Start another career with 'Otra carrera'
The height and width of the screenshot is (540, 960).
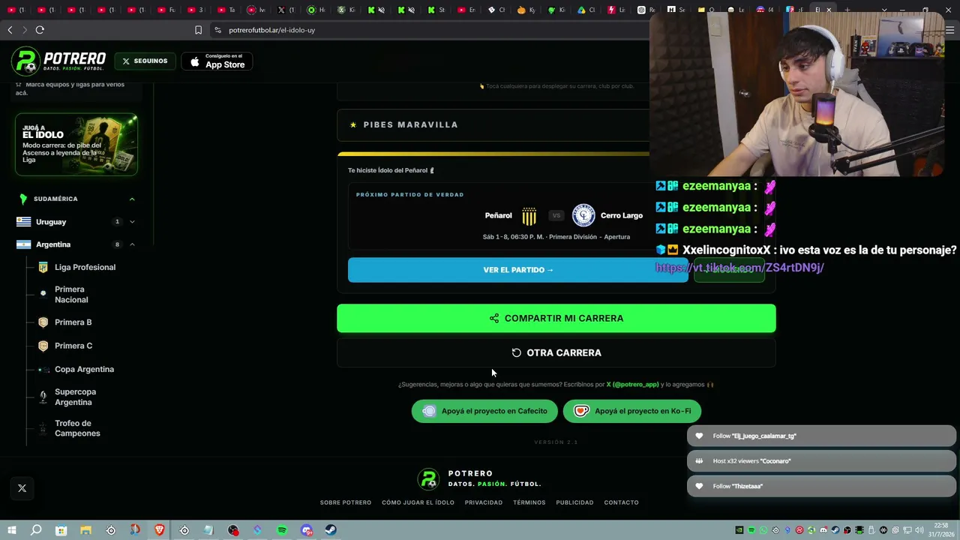click(556, 352)
